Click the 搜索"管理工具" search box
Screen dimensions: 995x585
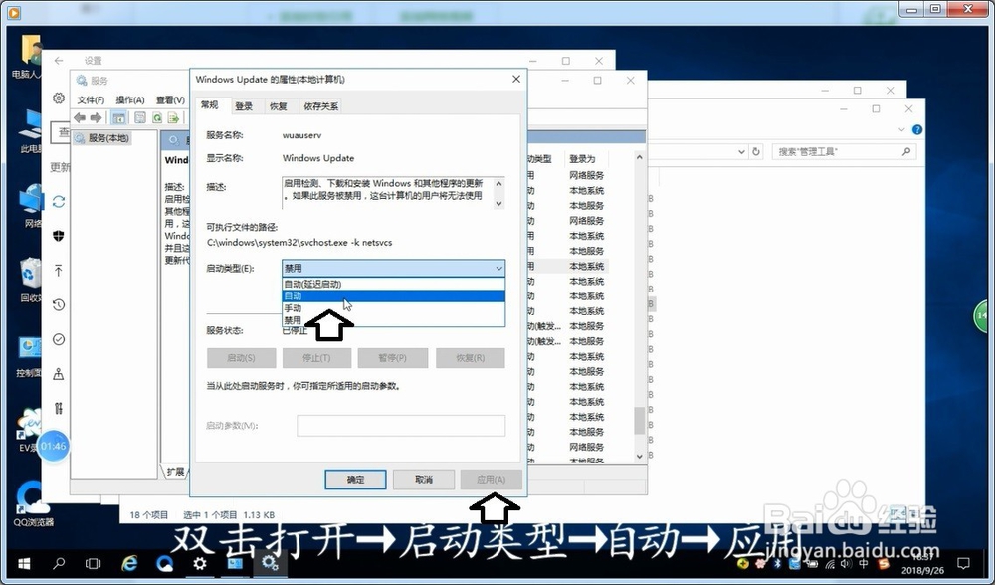pos(844,151)
